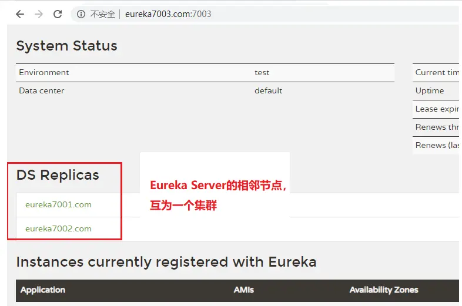
Task: Select the value 'test' in the Environment row
Action: coord(262,73)
